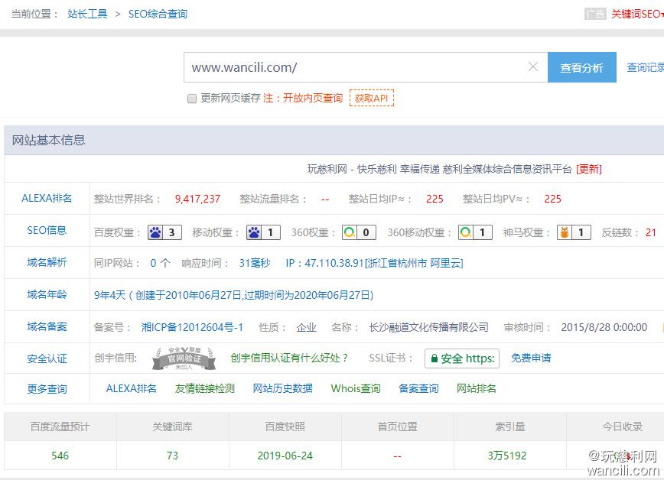
Task: Toggle the 更新网页缓存 checkbox
Action: point(192,99)
